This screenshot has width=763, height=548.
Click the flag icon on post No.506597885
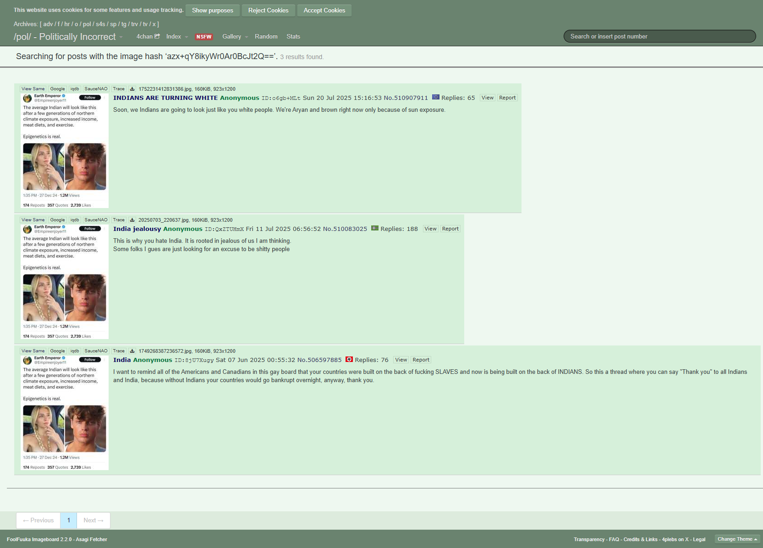[x=349, y=359]
